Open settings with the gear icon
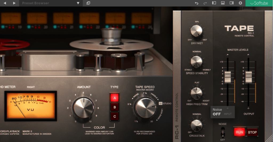Screen dimensions: 273x142 (240, 3)
